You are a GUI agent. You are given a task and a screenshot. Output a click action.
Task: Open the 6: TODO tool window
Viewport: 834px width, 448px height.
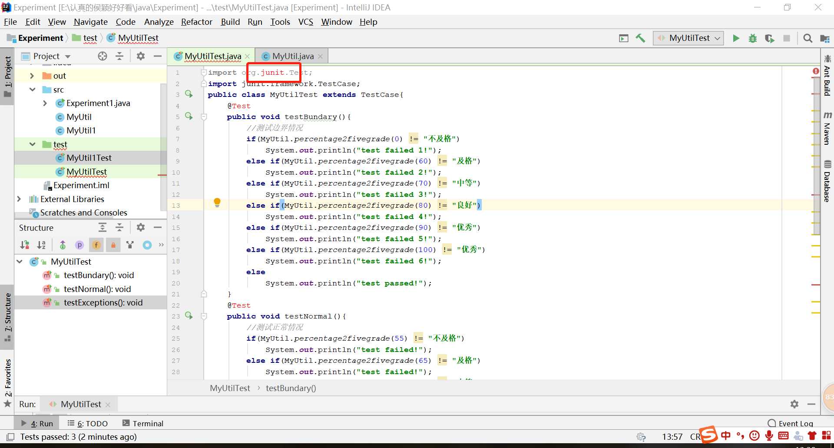tap(88, 423)
